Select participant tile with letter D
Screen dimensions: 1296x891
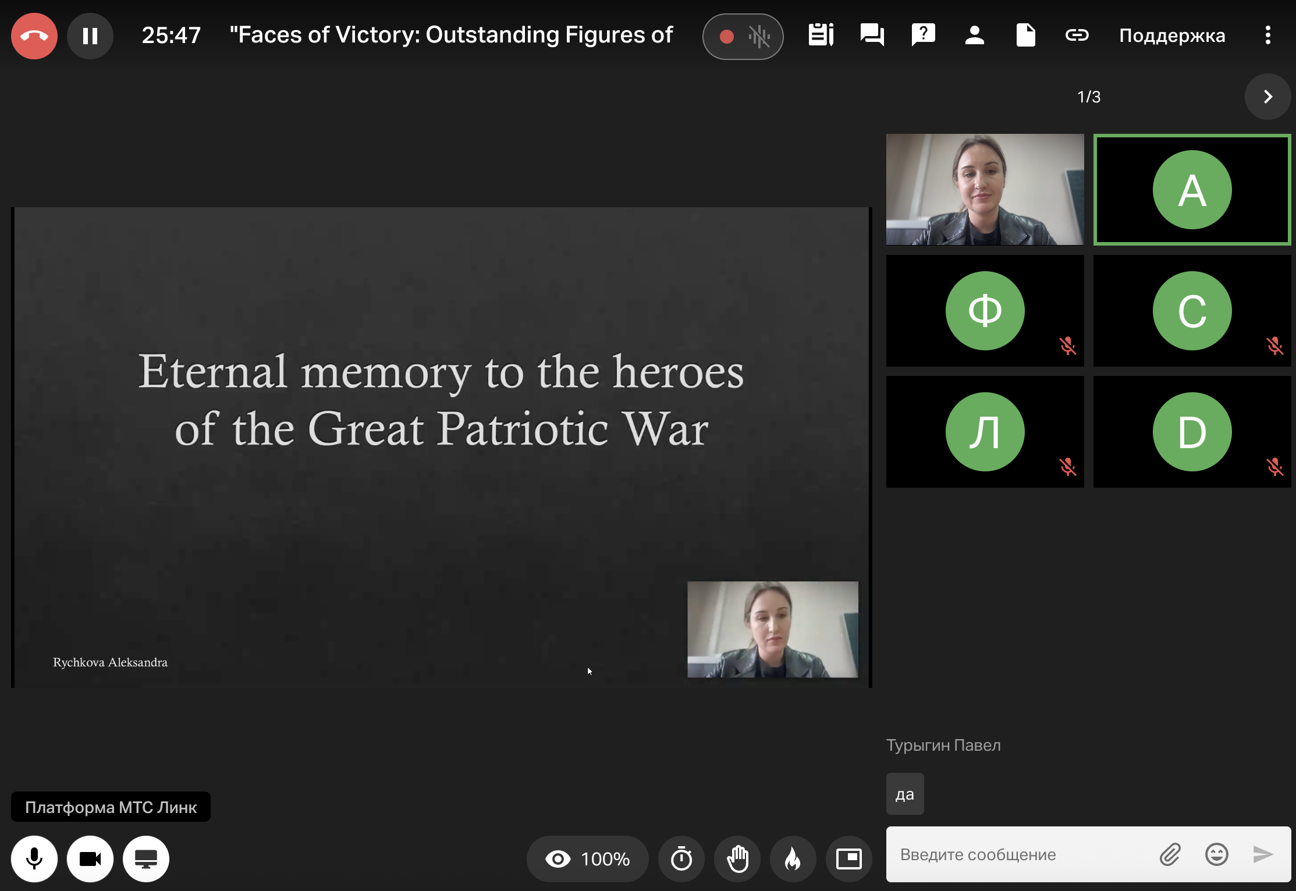(1192, 432)
